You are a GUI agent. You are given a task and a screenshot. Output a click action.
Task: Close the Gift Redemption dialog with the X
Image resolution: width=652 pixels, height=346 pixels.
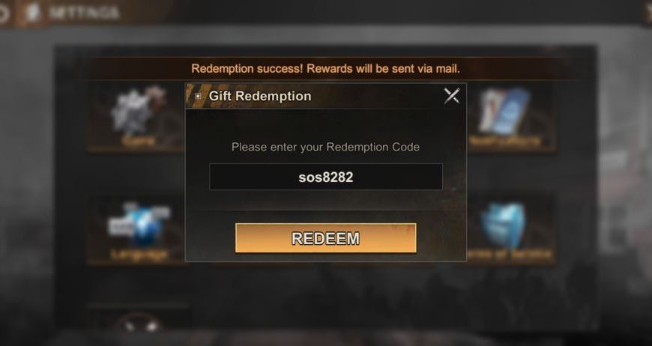point(452,96)
